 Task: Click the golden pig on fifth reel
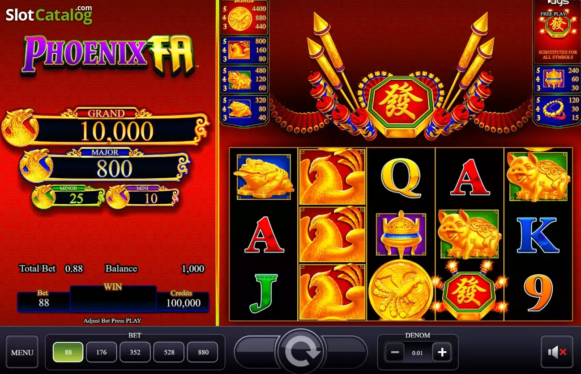click(x=538, y=176)
